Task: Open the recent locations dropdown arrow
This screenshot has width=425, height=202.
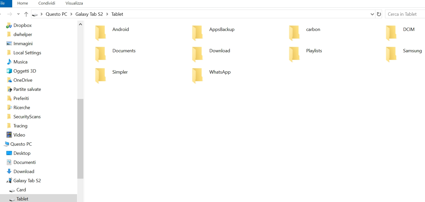Action: pyautogui.click(x=18, y=14)
